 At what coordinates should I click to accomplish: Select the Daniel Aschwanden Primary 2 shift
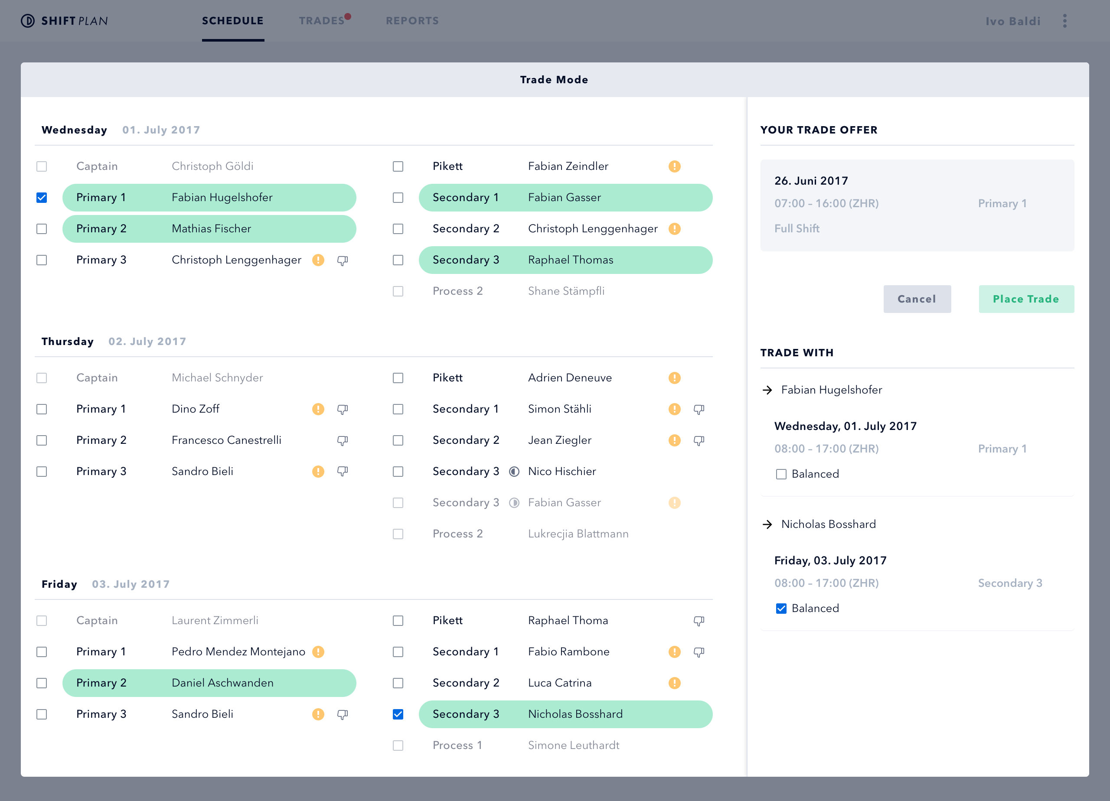[x=209, y=683]
